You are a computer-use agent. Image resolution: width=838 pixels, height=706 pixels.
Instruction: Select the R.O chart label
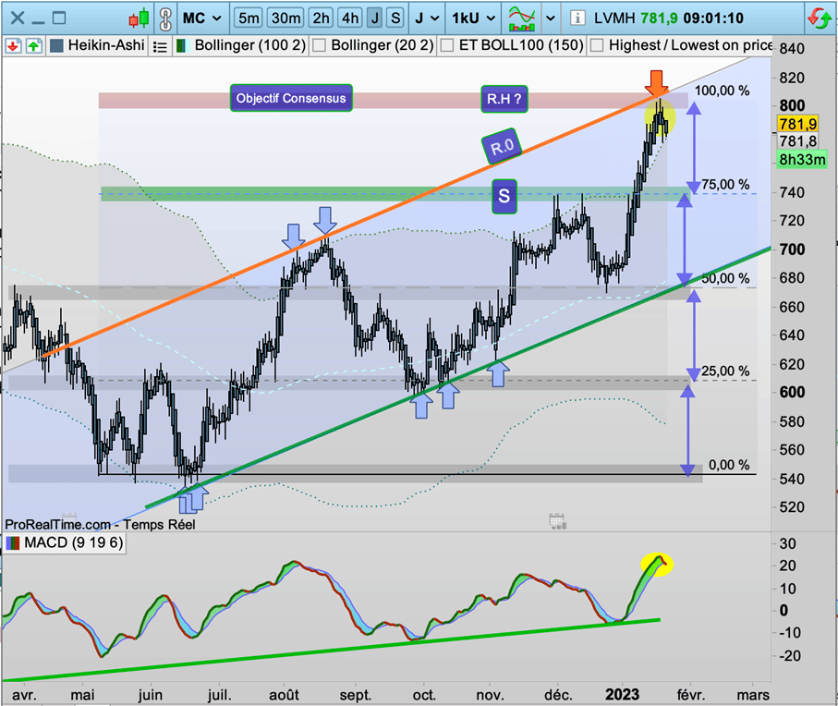[x=502, y=146]
